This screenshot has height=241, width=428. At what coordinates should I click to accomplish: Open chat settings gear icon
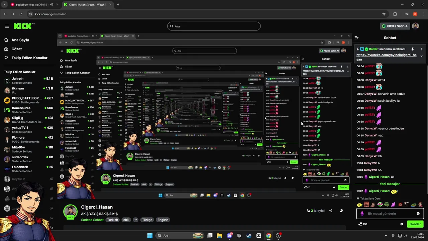[x=402, y=224]
